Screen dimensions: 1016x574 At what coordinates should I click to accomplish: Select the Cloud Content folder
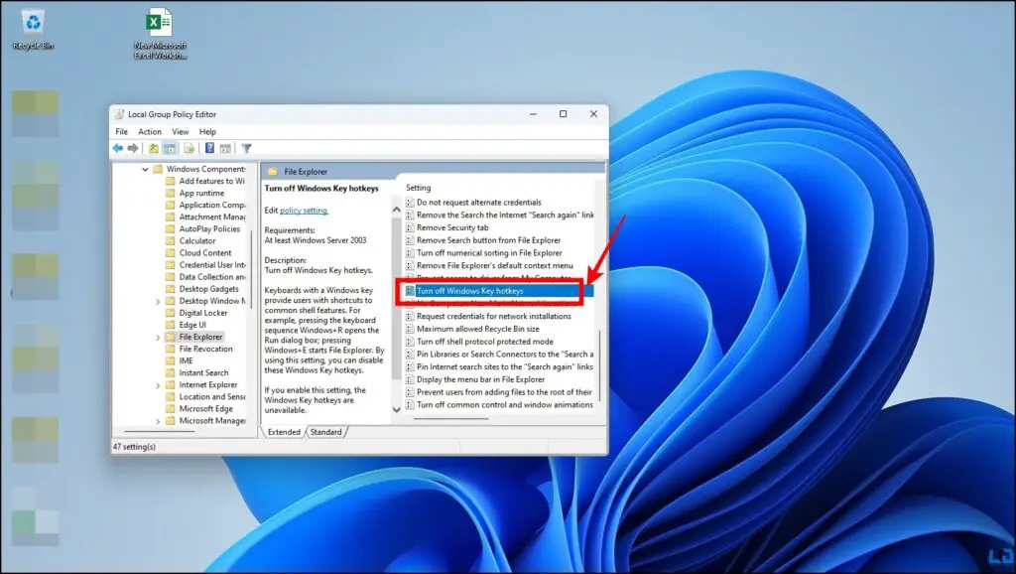[198, 253]
